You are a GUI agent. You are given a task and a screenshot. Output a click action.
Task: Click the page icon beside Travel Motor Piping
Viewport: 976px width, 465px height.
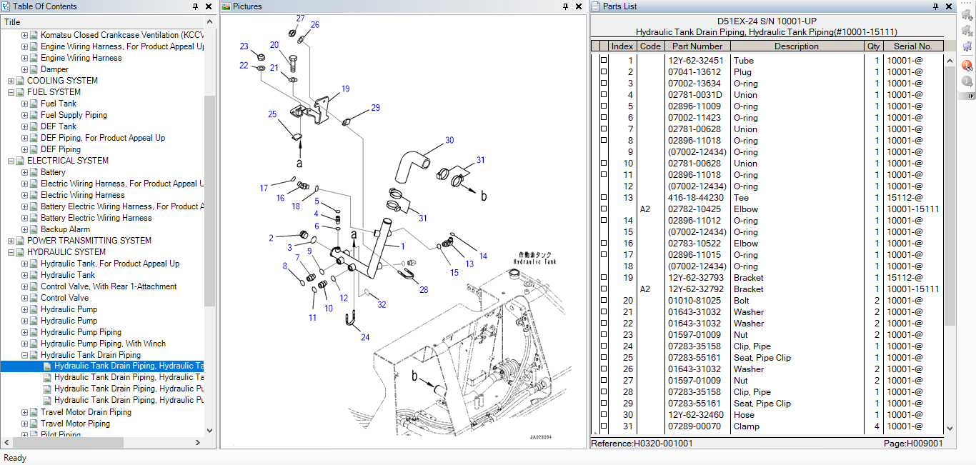[34, 424]
